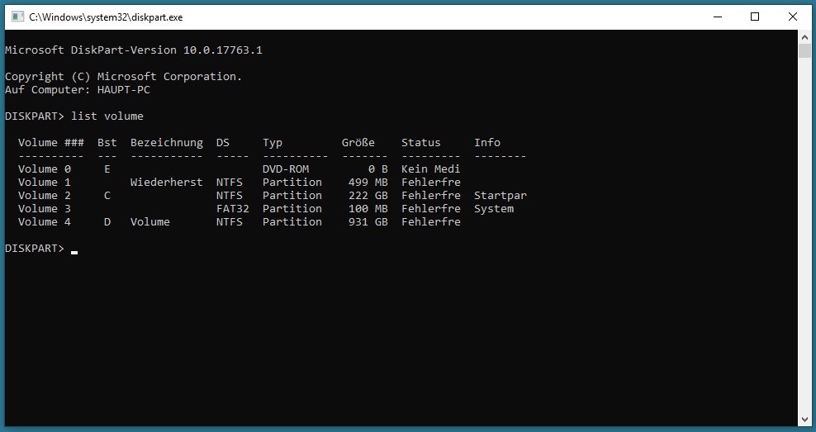
Task: Close the diskpart.exe window
Action: point(793,17)
